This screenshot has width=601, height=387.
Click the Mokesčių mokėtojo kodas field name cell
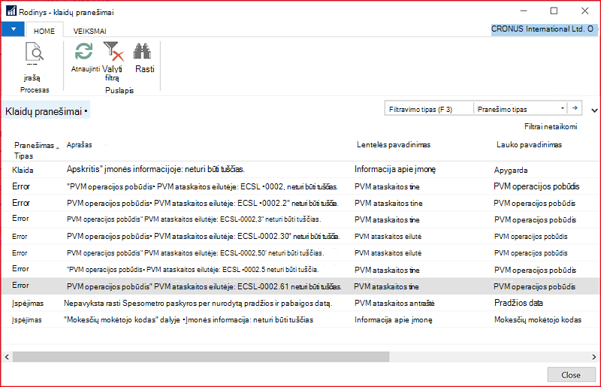point(538,320)
